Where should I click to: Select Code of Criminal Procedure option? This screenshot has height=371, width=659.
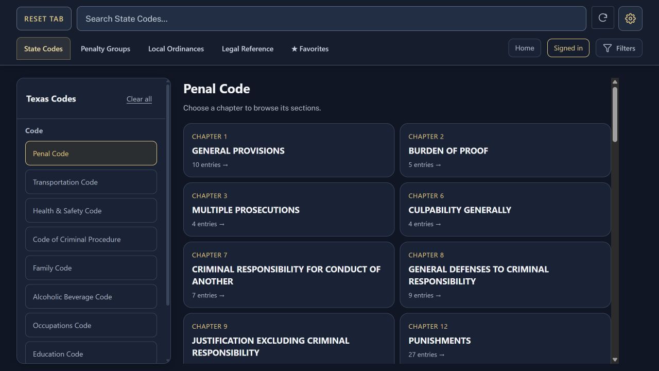click(91, 239)
